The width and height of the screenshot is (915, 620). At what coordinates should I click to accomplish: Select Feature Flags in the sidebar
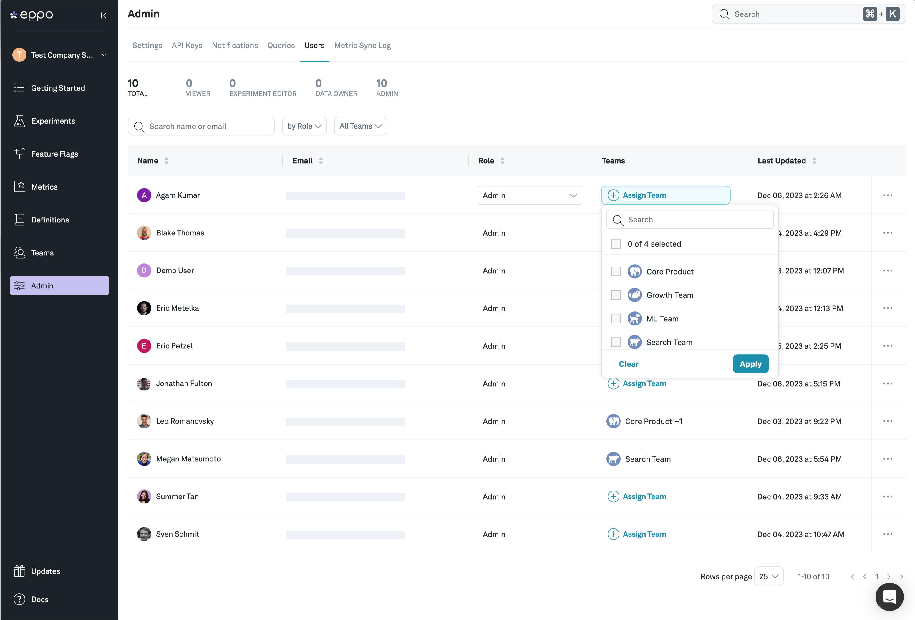(54, 154)
